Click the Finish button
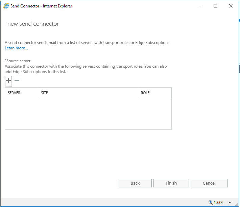Viewport: 240px width, 207px height. (x=171, y=183)
